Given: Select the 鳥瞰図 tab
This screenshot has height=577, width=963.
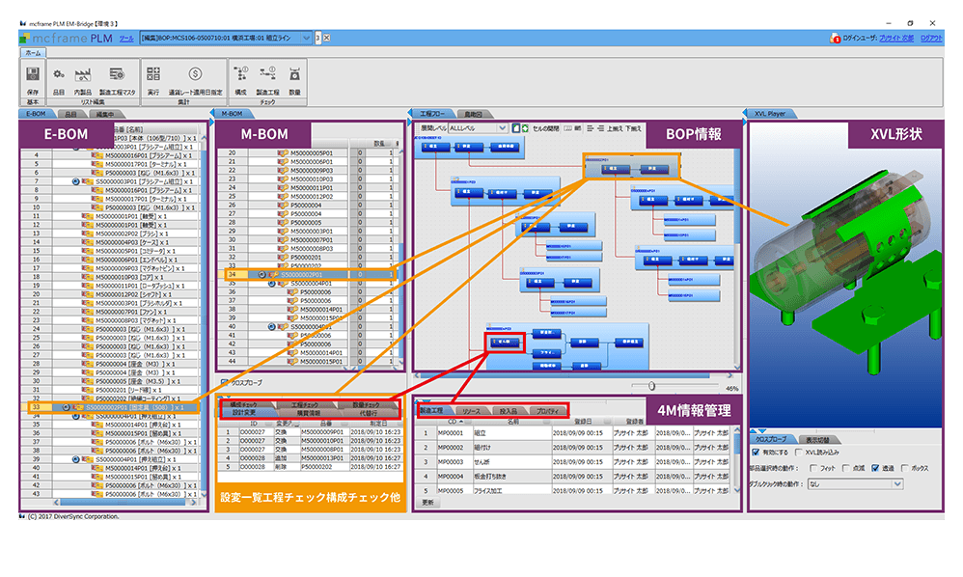Looking at the screenshot, I should [x=473, y=114].
